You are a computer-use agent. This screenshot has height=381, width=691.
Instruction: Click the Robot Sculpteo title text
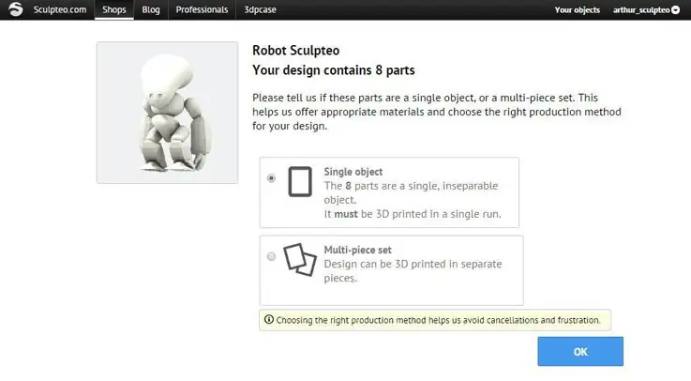tap(295, 51)
